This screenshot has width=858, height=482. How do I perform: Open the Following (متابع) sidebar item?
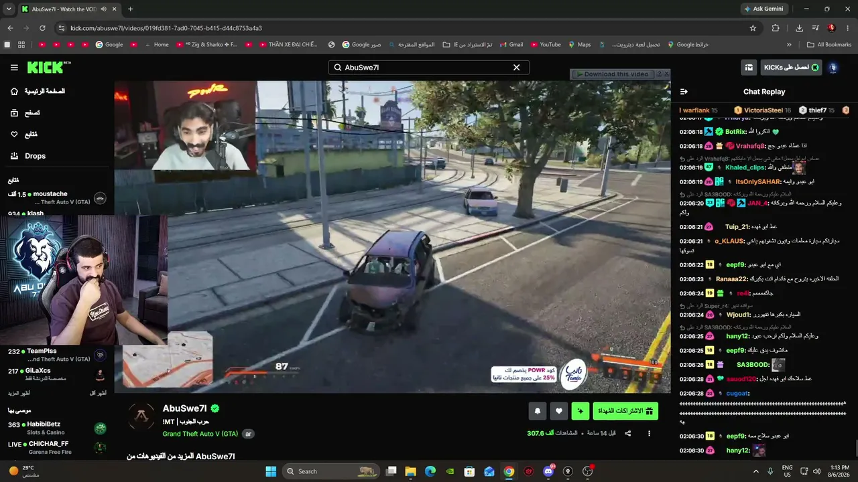24,135
